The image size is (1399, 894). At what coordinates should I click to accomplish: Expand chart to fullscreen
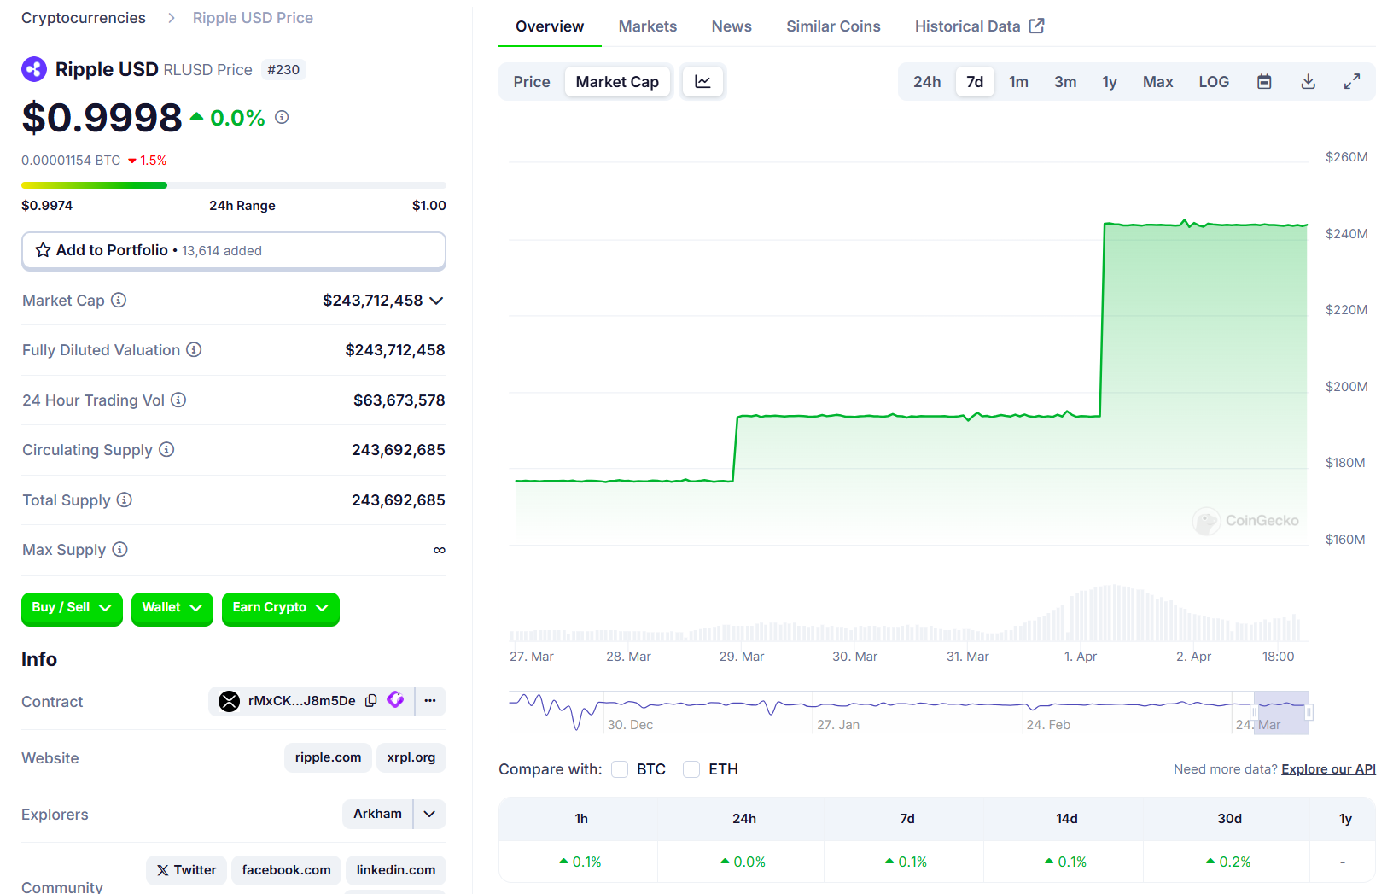click(x=1351, y=82)
